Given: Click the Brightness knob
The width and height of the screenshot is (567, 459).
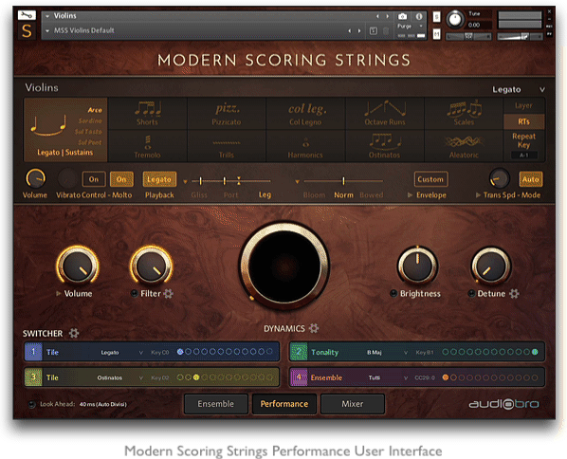Looking at the screenshot, I should pos(417,266).
